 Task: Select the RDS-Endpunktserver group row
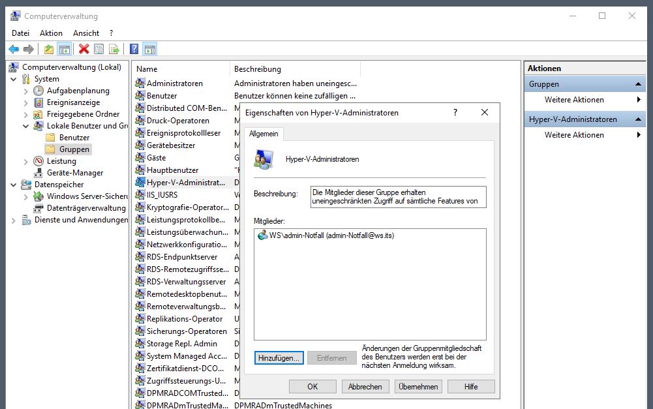[182, 256]
